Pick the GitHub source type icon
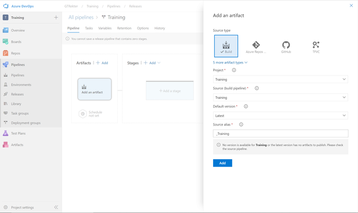Screen dimensions: 358x213 pyautogui.click(x=286, y=45)
